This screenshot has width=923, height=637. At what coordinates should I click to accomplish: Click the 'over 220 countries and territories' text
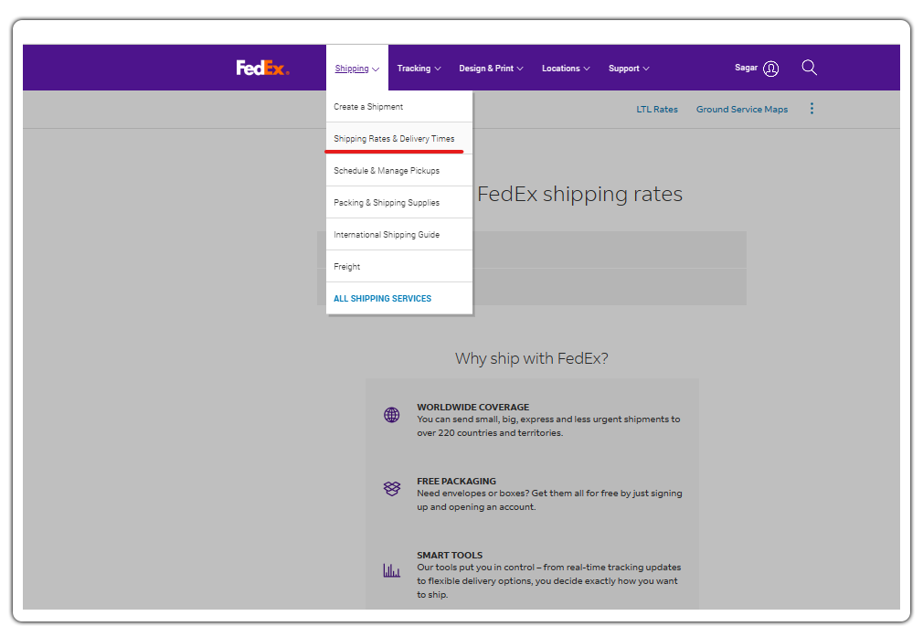tap(490, 432)
